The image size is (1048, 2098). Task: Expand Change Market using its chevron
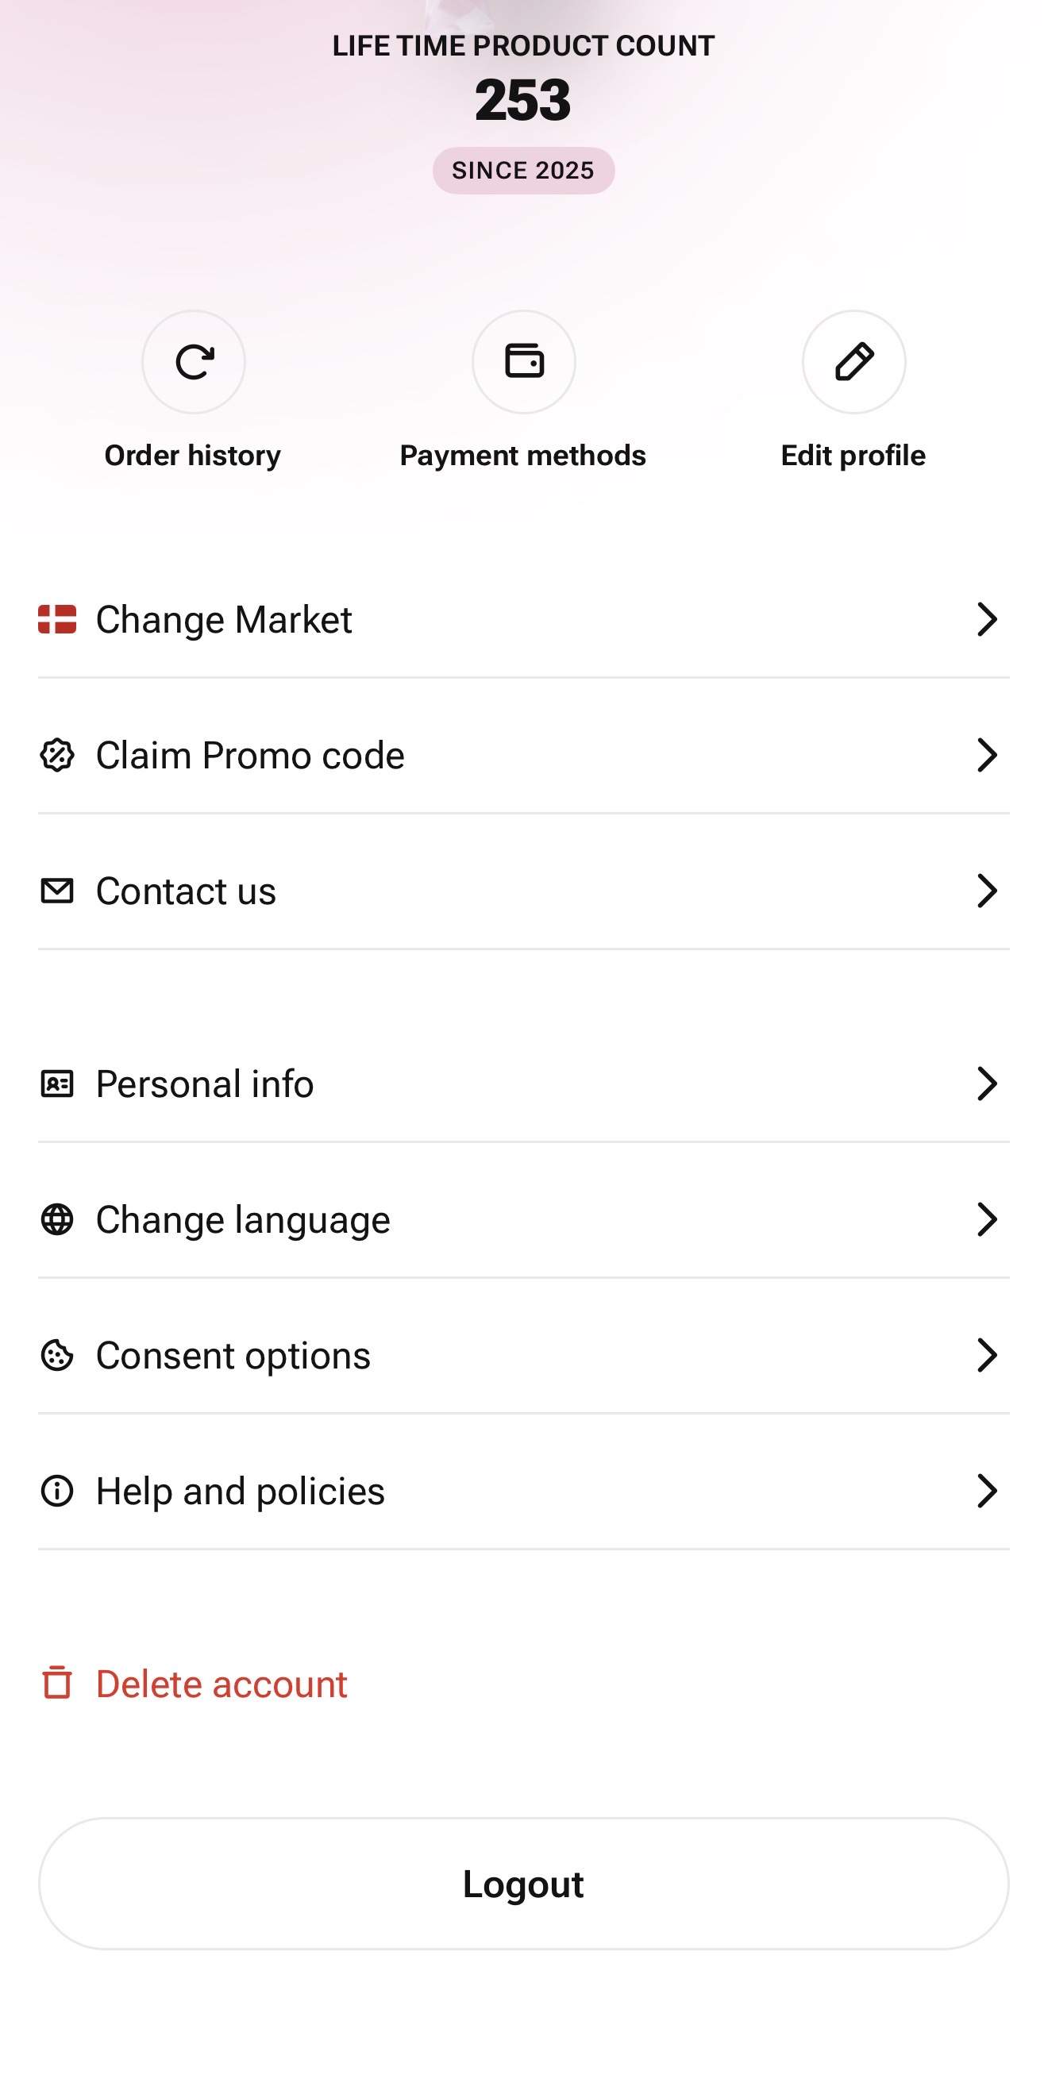point(986,619)
